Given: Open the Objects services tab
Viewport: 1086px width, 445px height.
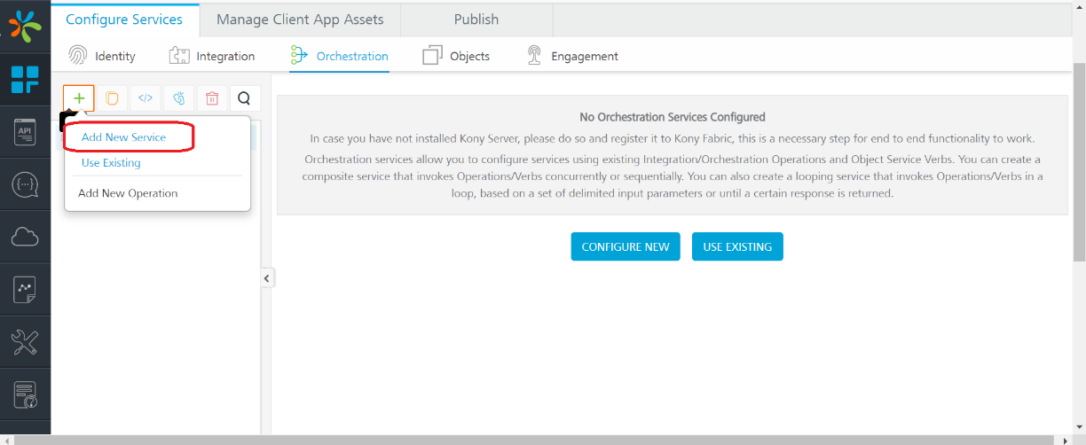Looking at the screenshot, I should [x=456, y=56].
